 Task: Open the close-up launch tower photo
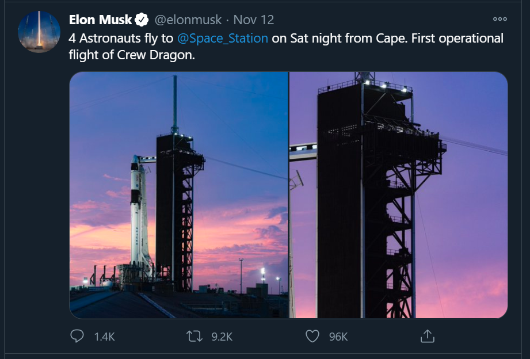(398, 196)
